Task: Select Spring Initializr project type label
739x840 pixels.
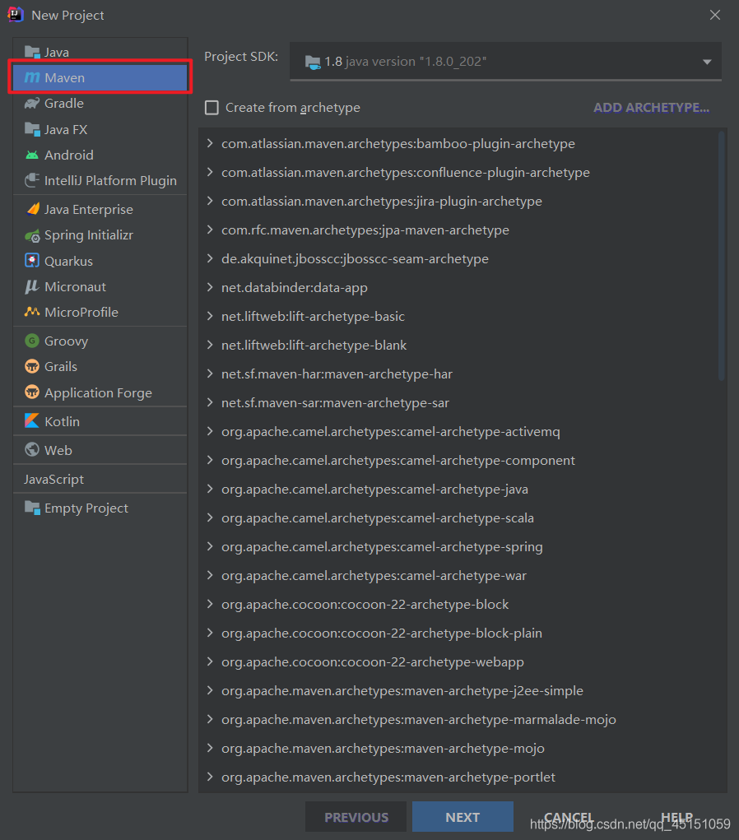Action: [89, 235]
